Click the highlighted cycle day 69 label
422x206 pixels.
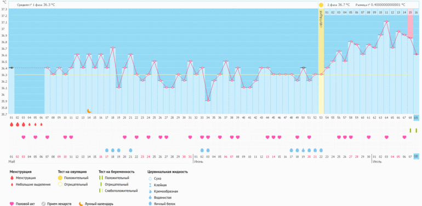(416, 118)
